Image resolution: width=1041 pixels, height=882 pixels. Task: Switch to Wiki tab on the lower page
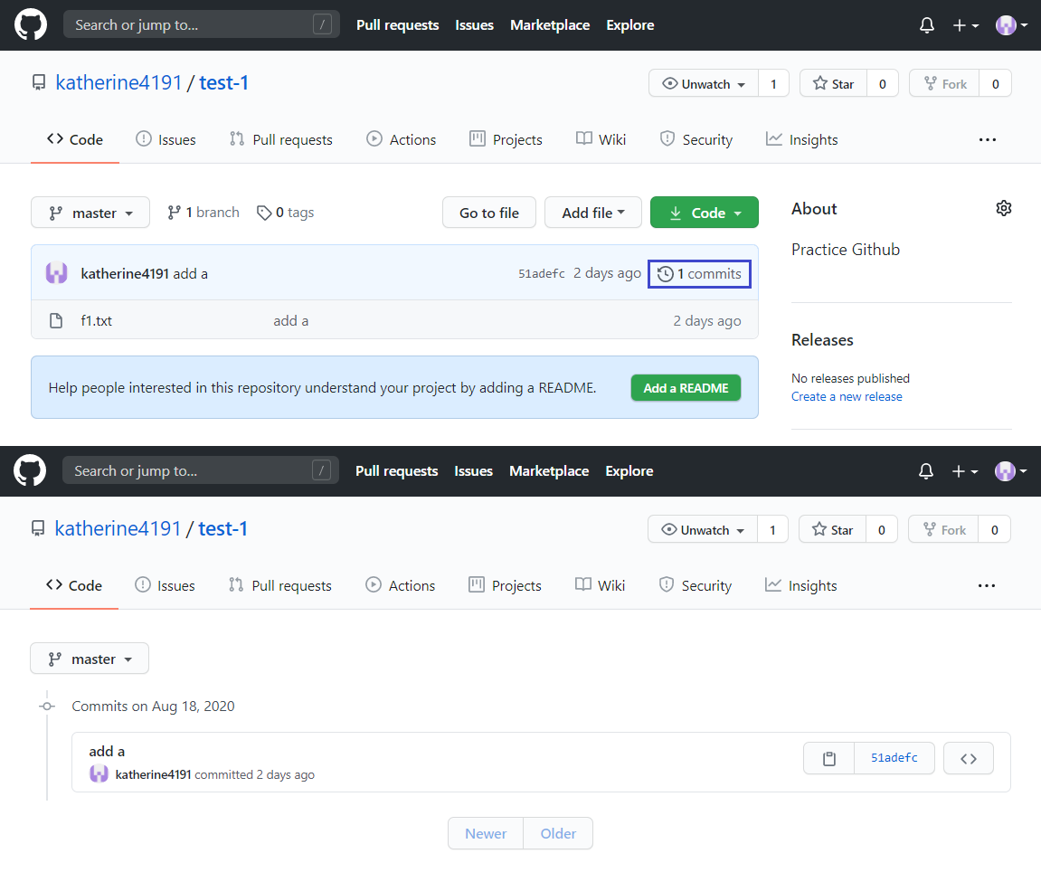click(601, 586)
